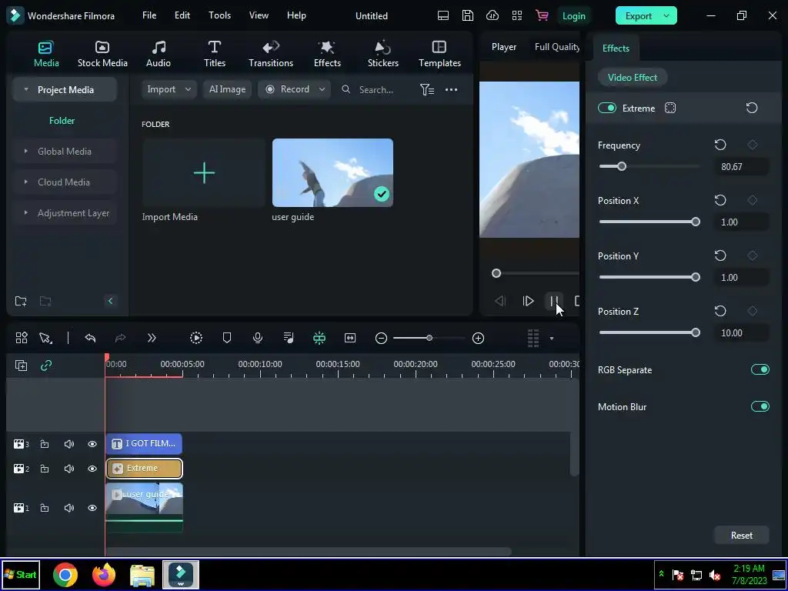Viewport: 788px width, 591px height.
Task: Open the Edit menu
Action: 182,15
